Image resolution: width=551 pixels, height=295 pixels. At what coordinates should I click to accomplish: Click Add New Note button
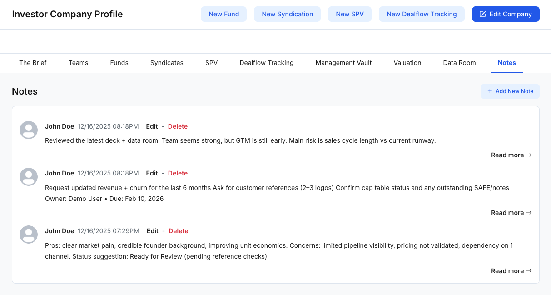tap(510, 91)
